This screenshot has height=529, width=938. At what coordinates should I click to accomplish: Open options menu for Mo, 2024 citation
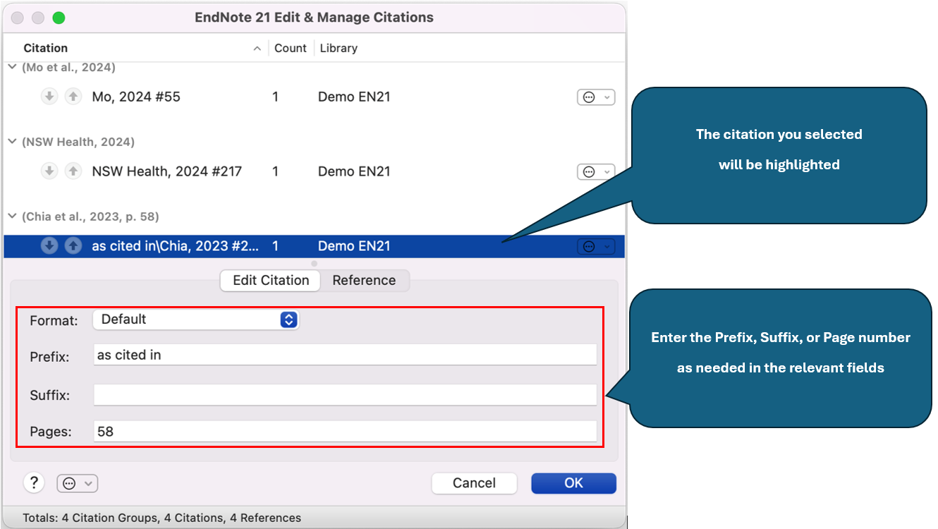coord(596,97)
